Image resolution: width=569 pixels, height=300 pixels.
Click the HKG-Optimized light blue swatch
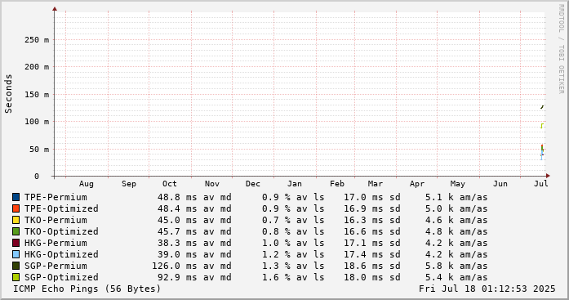pyautogui.click(x=16, y=254)
